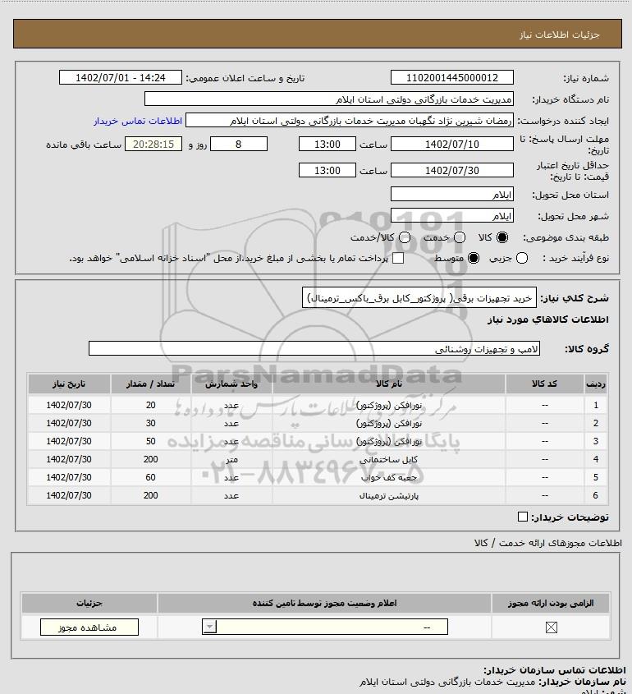Image resolution: width=632 pixels, height=694 pixels.
Task: Select the متوسط purchase type radio
Action: click(474, 258)
